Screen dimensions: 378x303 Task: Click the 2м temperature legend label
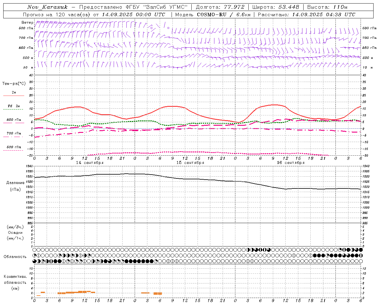tap(14, 92)
